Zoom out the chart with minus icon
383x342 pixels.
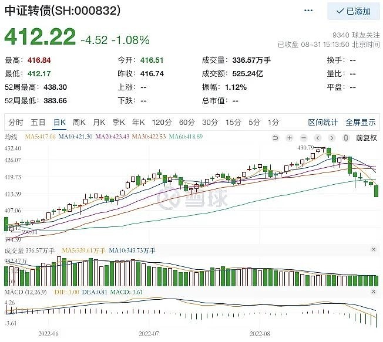coord(304,138)
